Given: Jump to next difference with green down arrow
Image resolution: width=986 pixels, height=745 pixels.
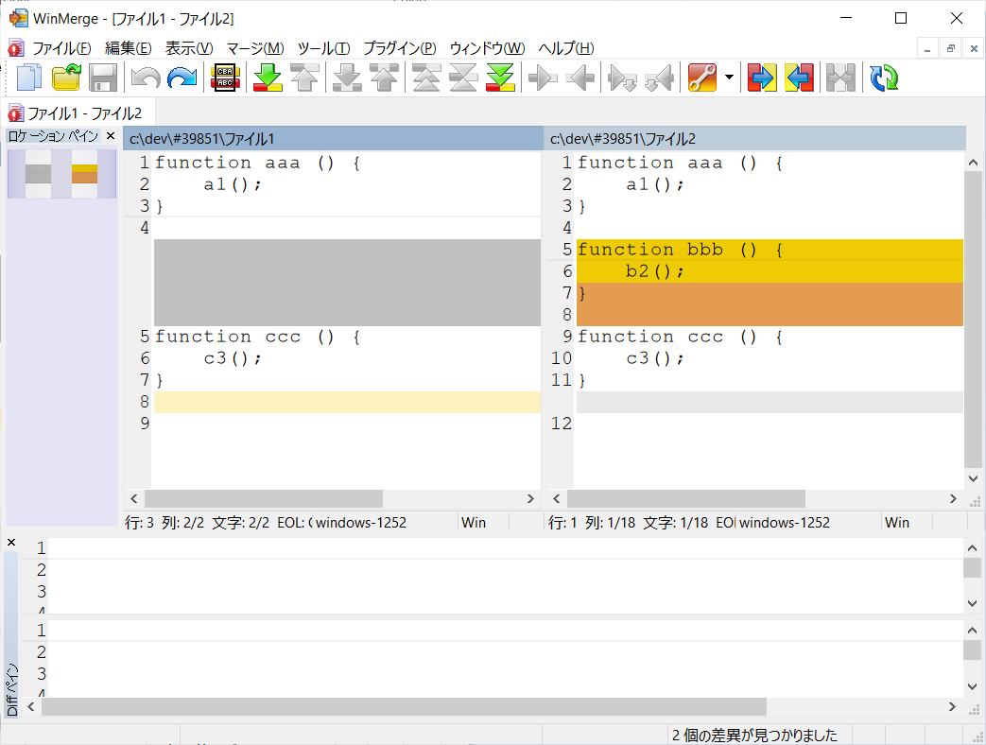Looking at the screenshot, I should point(268,78).
